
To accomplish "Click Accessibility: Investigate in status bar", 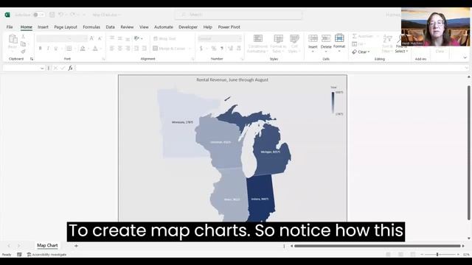I will (x=46, y=255).
